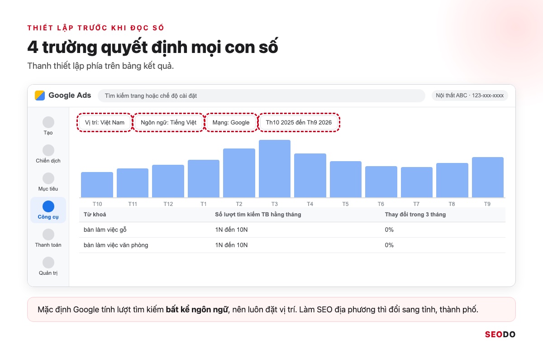Click the SEODO brand text
Screen dimensions: 543x349
click(x=500, y=335)
